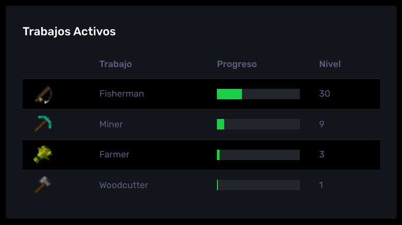Select the Fisherman job name
402x225 pixels.
[x=121, y=94]
